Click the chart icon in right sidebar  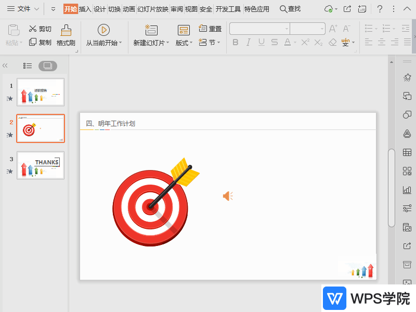point(407,190)
